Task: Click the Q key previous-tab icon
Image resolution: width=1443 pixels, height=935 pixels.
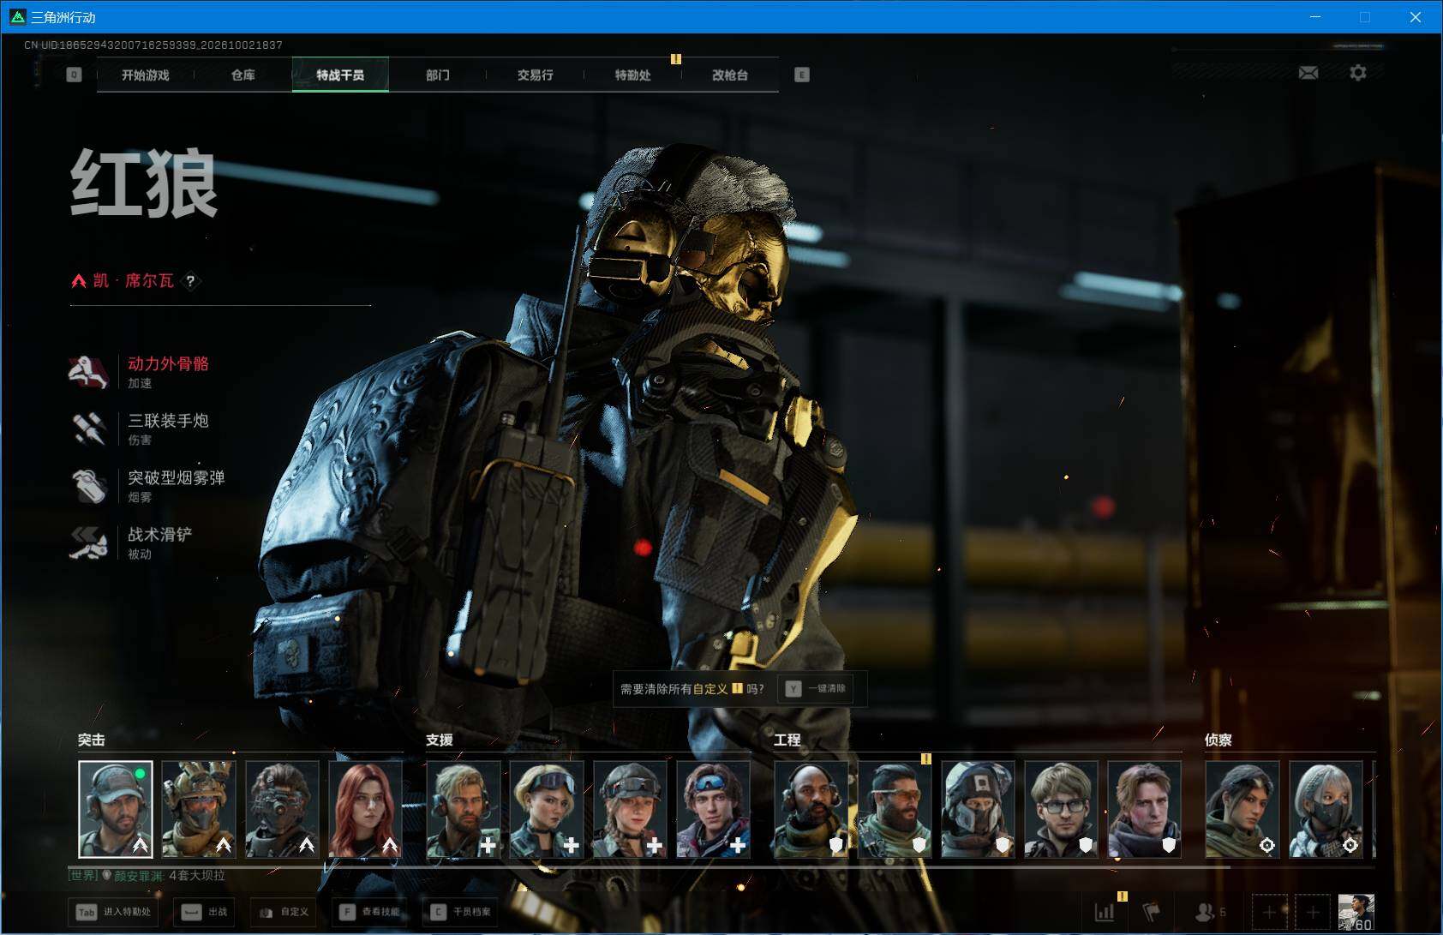Action: click(x=75, y=75)
